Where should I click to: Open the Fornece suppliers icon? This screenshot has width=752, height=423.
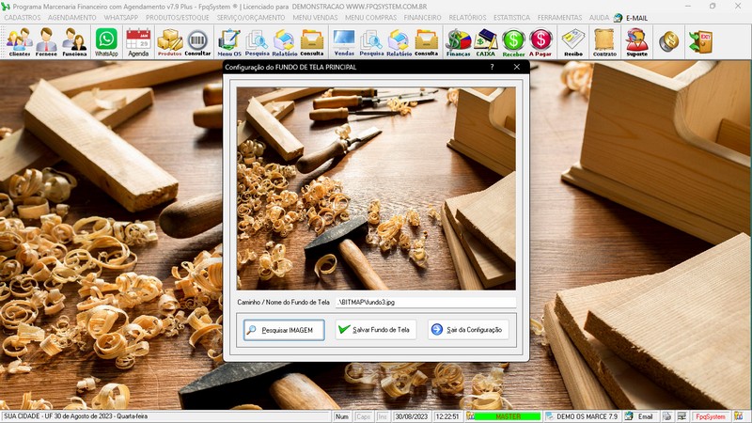pos(46,41)
